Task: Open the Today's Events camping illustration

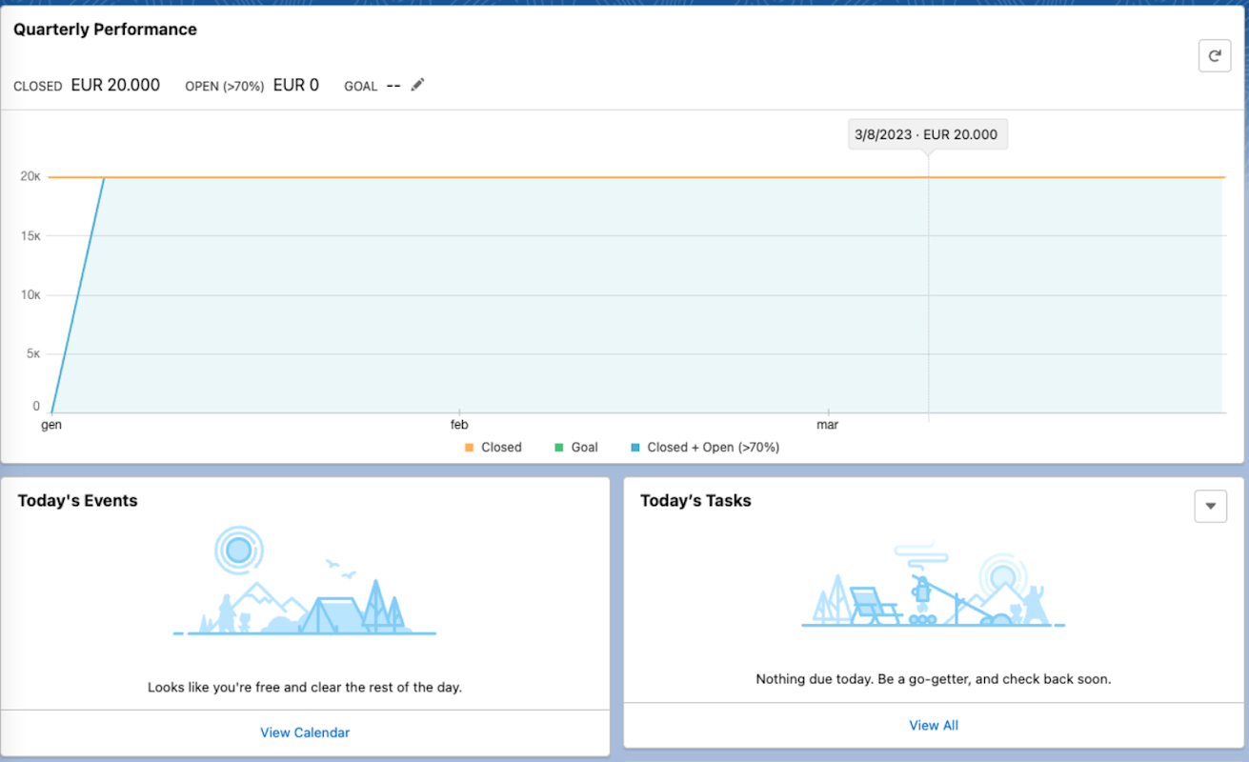Action: point(305,581)
